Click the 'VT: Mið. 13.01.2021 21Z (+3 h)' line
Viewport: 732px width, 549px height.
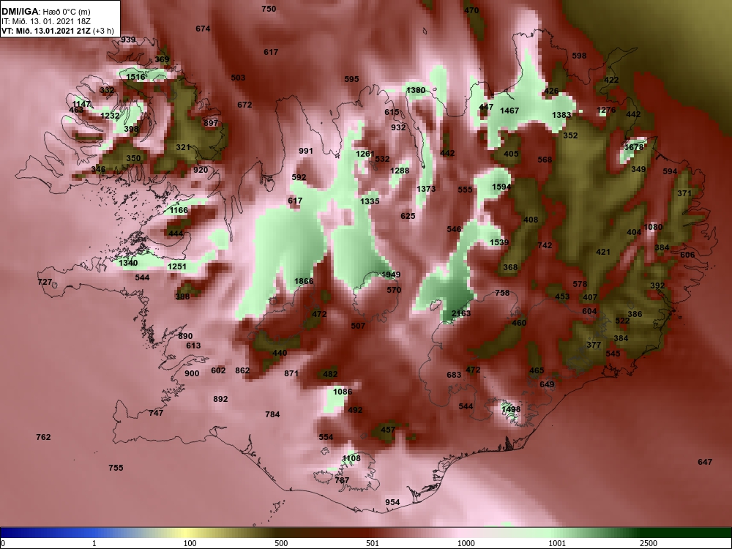click(x=57, y=31)
